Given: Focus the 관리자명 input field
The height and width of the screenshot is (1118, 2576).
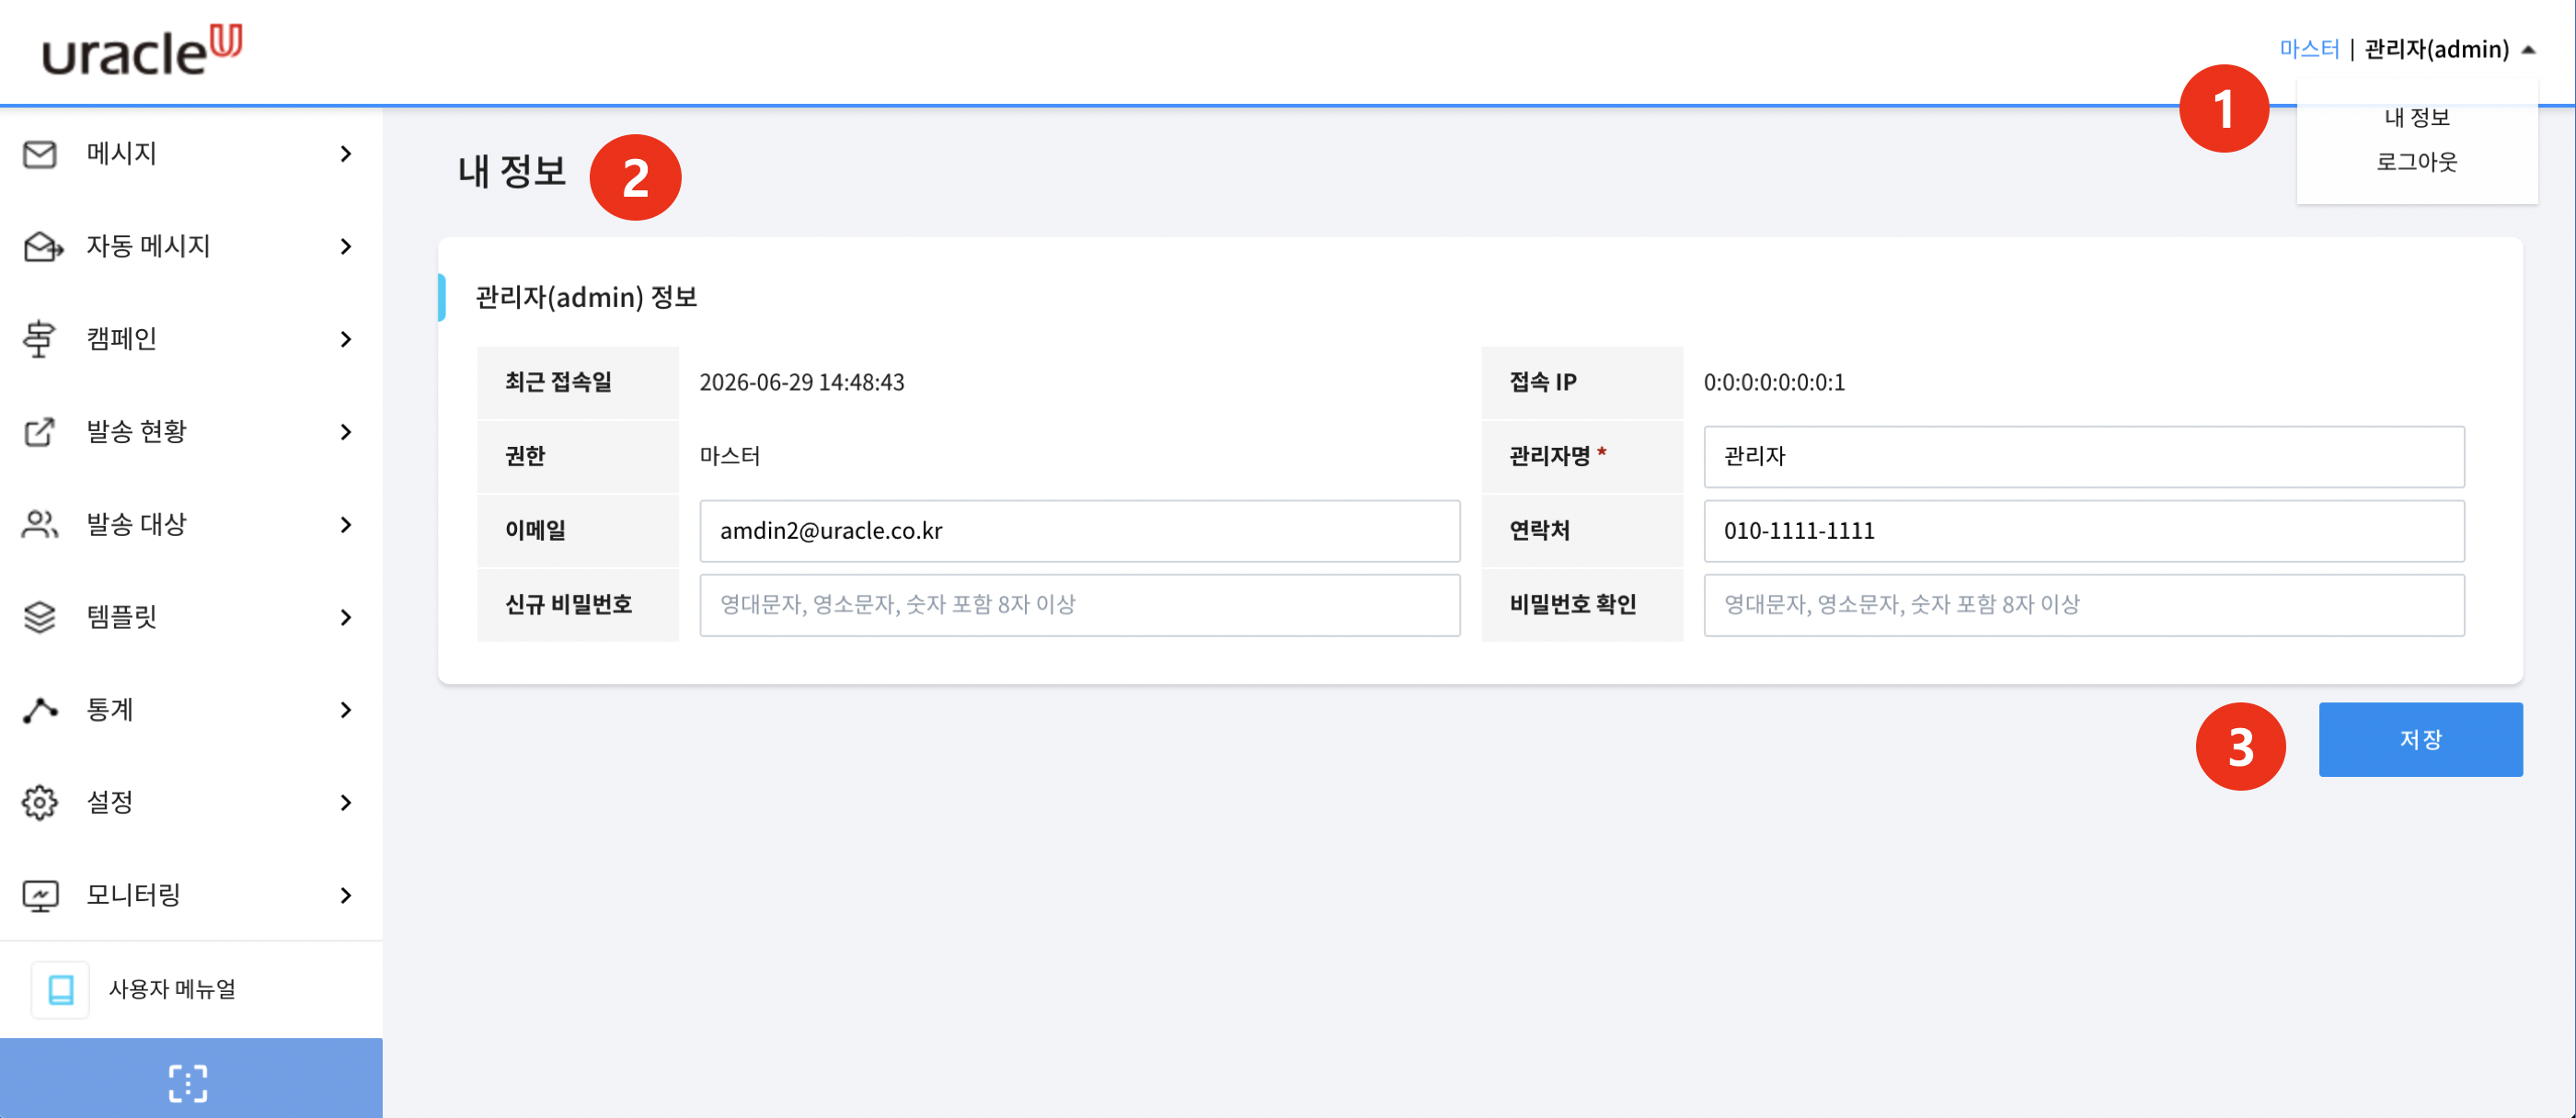Looking at the screenshot, I should click(x=2084, y=457).
